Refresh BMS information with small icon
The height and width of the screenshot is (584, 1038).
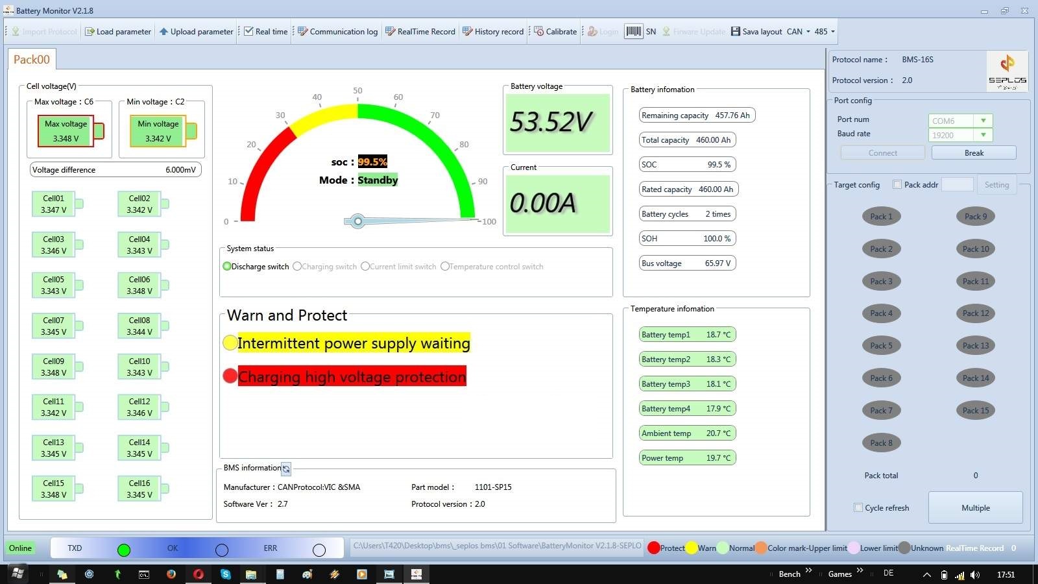(286, 468)
